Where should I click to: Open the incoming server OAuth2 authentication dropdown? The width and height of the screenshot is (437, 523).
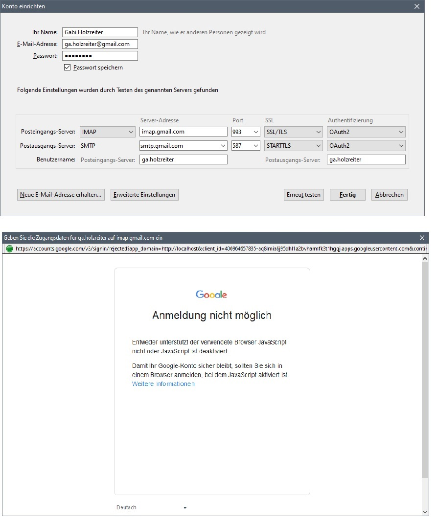pos(366,132)
